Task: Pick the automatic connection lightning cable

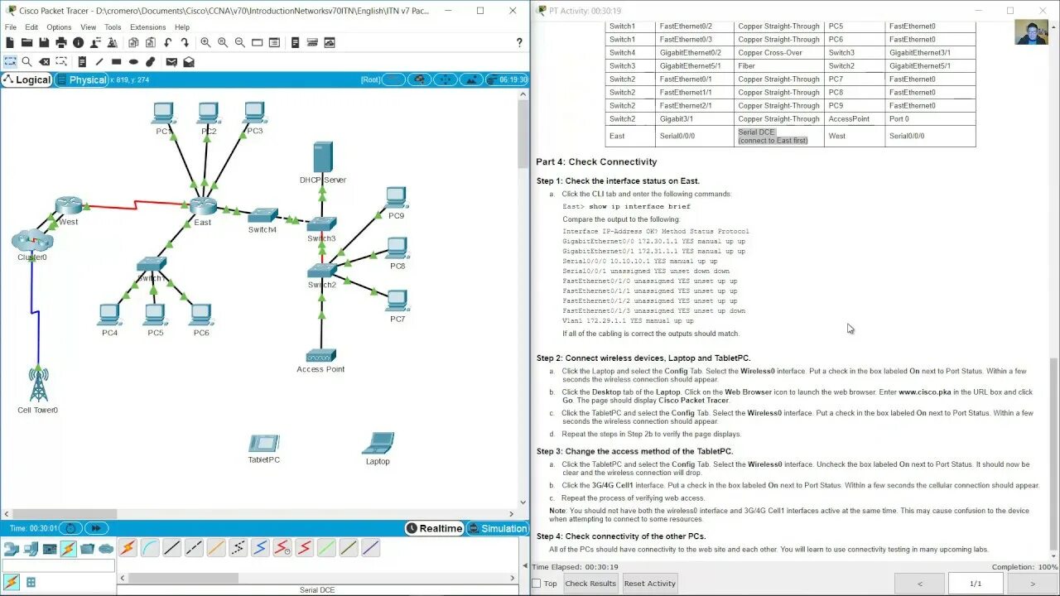Action: point(128,547)
